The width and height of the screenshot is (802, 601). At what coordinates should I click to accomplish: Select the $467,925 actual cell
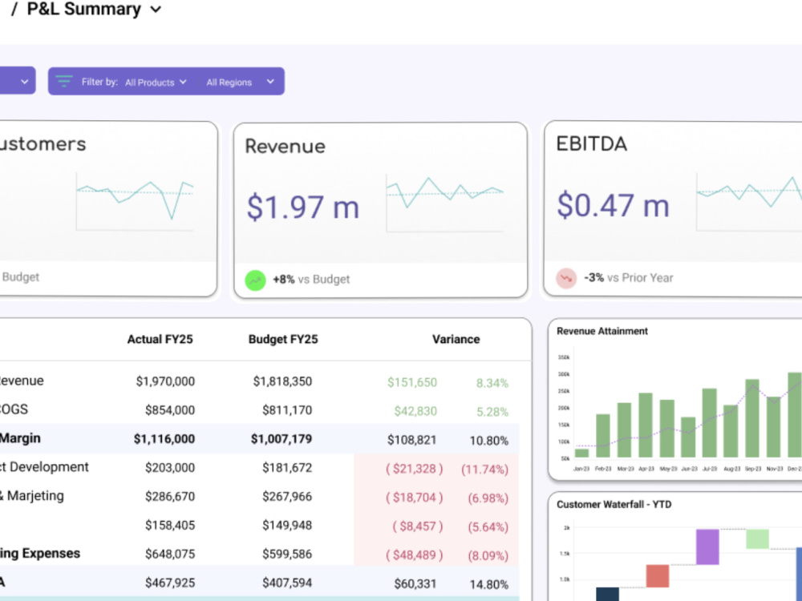(x=170, y=583)
